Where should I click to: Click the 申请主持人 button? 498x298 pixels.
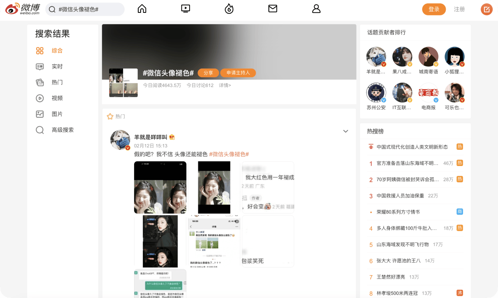(x=238, y=73)
